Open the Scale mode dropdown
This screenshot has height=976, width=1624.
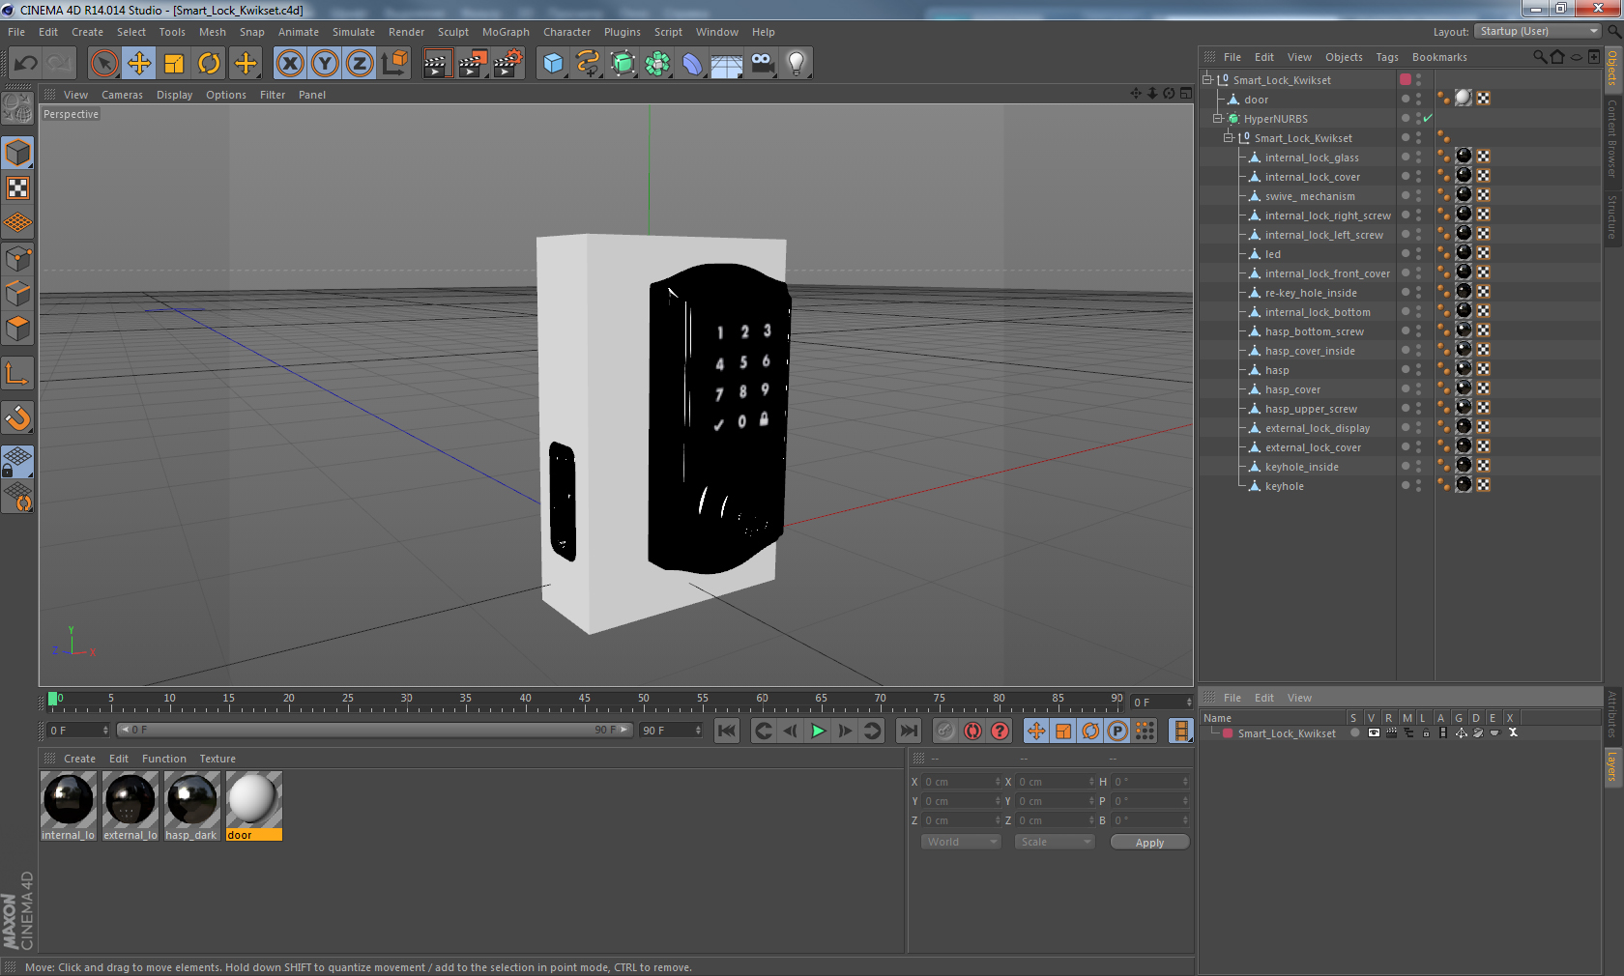tap(1054, 842)
